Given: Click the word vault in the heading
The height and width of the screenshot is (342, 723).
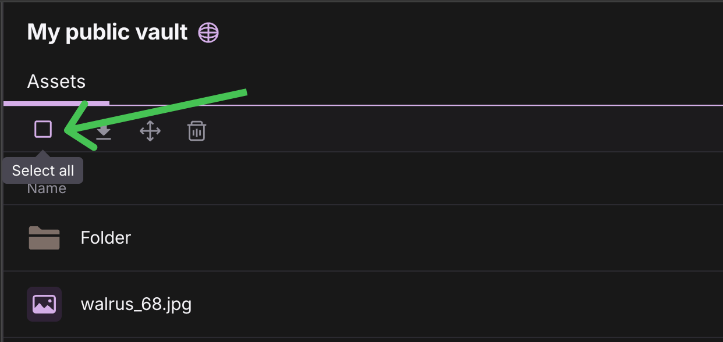Looking at the screenshot, I should pos(160,32).
